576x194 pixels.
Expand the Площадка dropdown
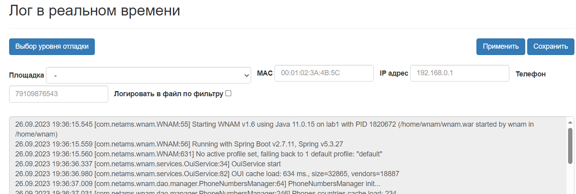pos(148,75)
